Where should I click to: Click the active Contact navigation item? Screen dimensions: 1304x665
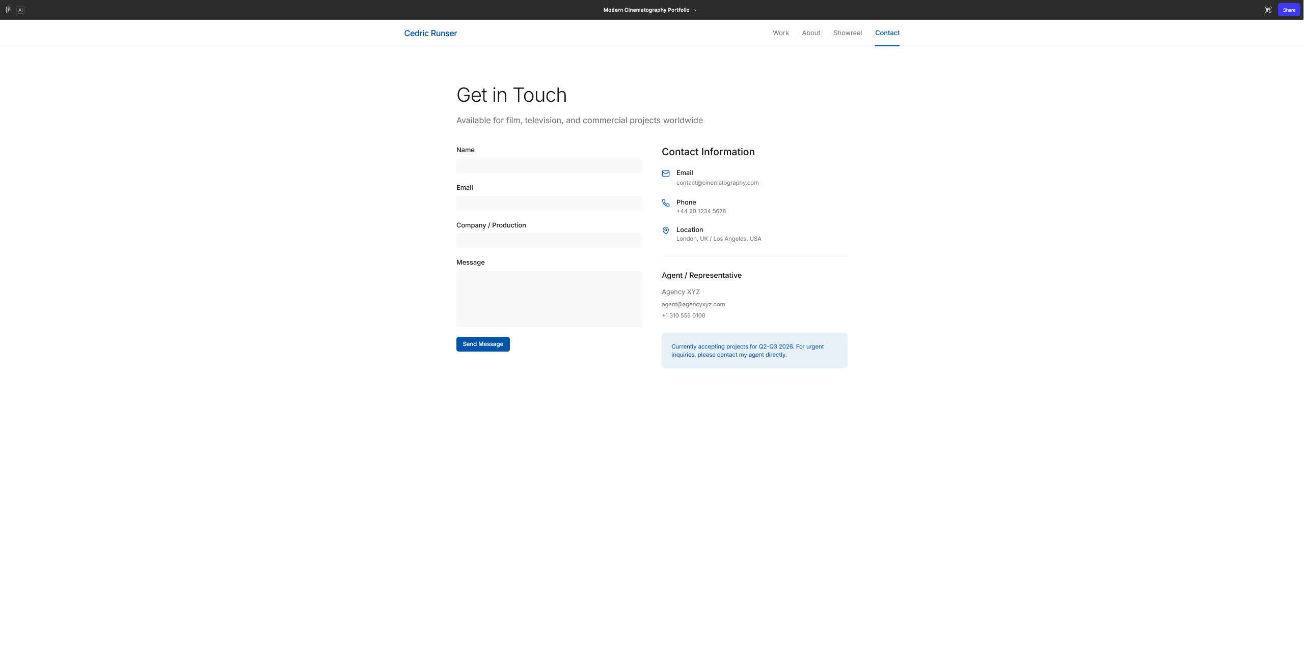click(887, 33)
